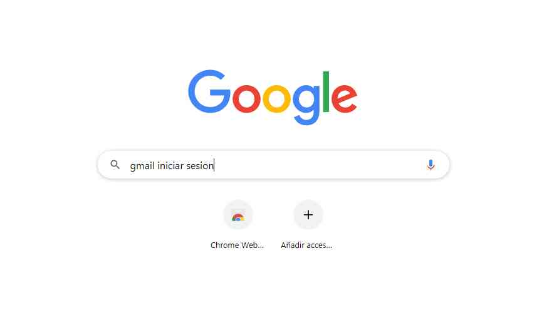The image size is (554, 330).
Task: Click the plus icon to add shortcut
Action: click(x=308, y=215)
